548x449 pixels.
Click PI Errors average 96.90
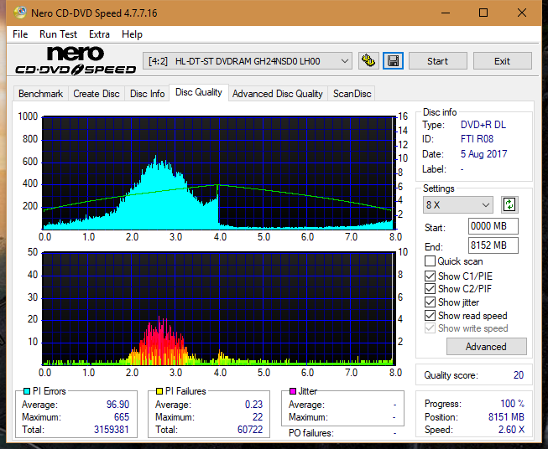(x=117, y=405)
